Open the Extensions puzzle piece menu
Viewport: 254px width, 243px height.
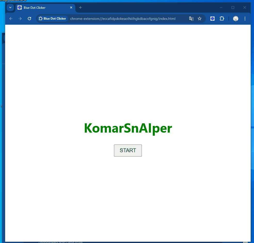(222, 19)
